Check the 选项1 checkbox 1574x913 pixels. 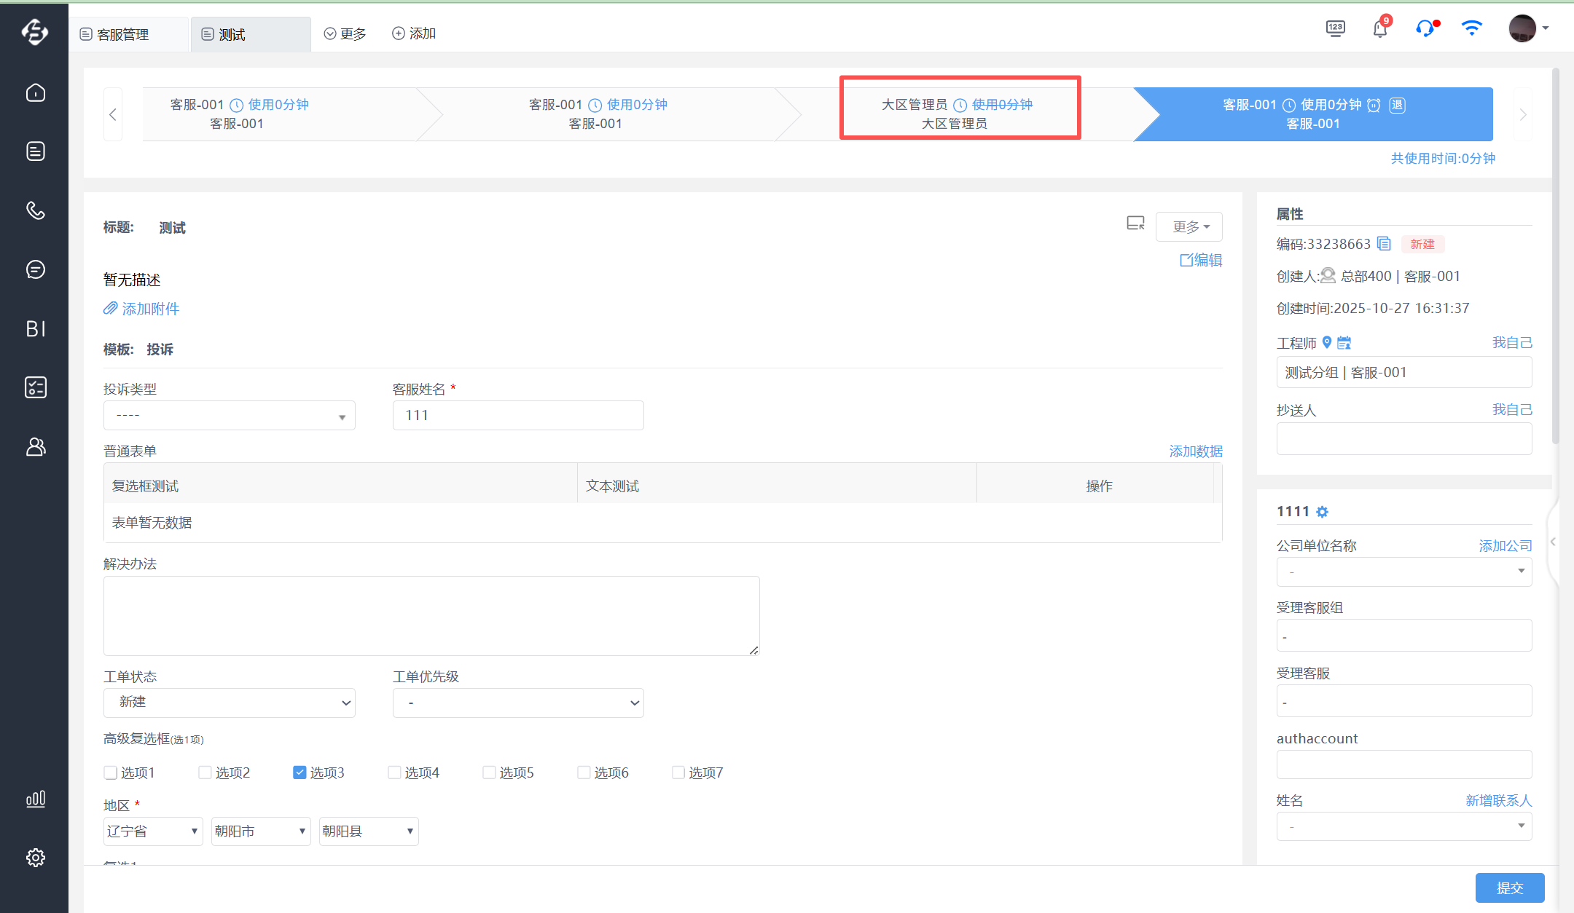(111, 772)
